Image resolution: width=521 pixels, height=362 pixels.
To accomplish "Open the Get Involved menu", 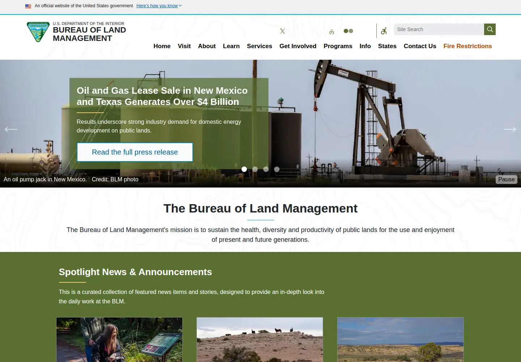I will point(298,46).
